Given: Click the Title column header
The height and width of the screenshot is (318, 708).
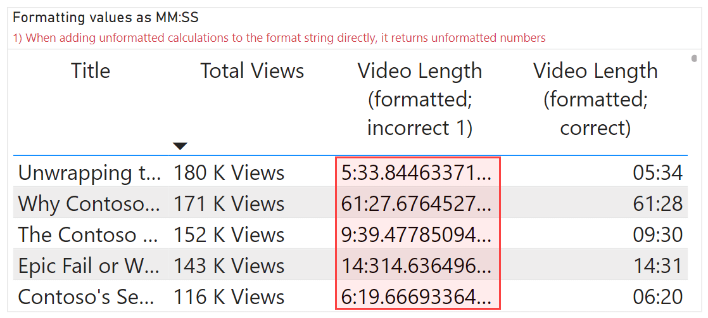Looking at the screenshot, I should (x=91, y=71).
